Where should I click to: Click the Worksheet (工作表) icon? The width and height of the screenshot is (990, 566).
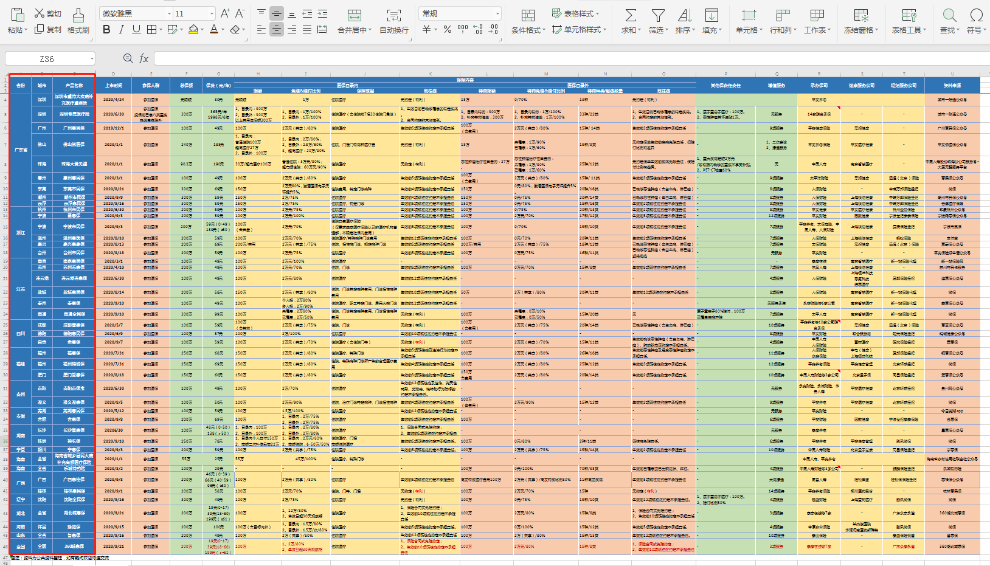pyautogui.click(x=817, y=15)
